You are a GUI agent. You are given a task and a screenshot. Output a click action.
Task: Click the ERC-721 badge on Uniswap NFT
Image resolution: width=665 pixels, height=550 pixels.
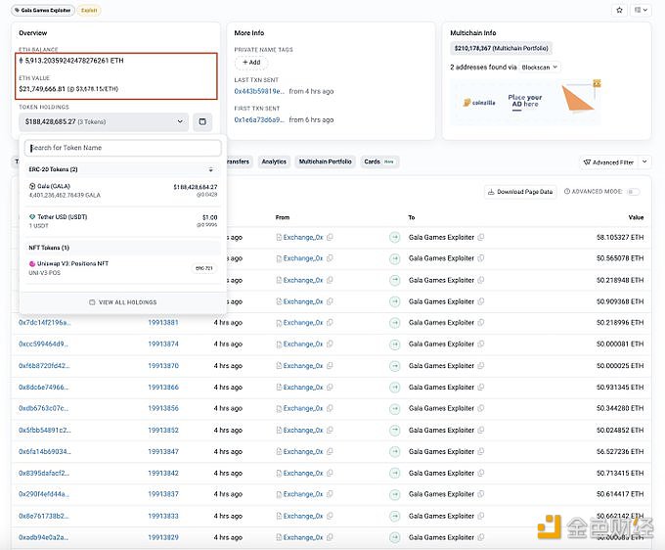(204, 268)
